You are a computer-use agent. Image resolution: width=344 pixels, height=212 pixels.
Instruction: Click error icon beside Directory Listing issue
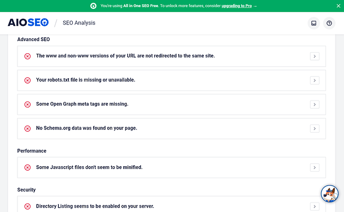point(27,207)
